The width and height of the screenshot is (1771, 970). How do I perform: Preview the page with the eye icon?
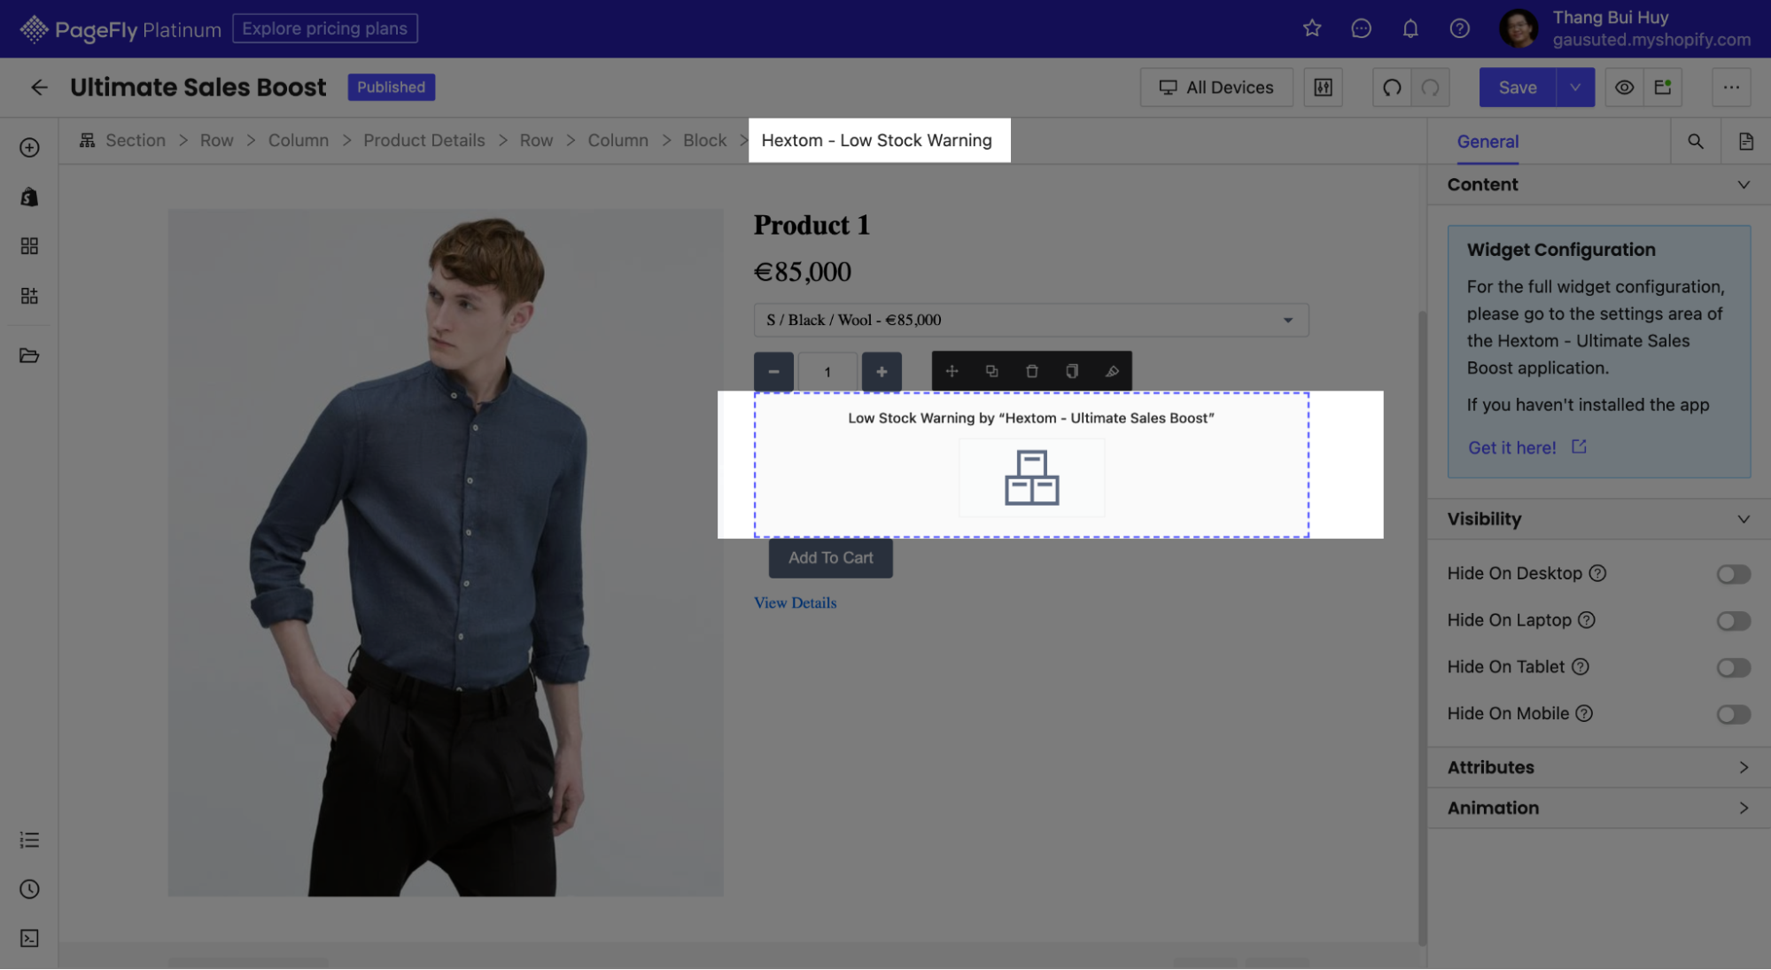(x=1624, y=87)
